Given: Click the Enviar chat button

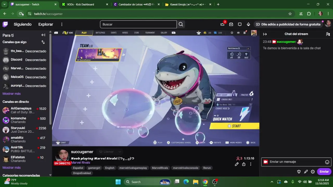Looking at the screenshot, I should (x=324, y=172).
